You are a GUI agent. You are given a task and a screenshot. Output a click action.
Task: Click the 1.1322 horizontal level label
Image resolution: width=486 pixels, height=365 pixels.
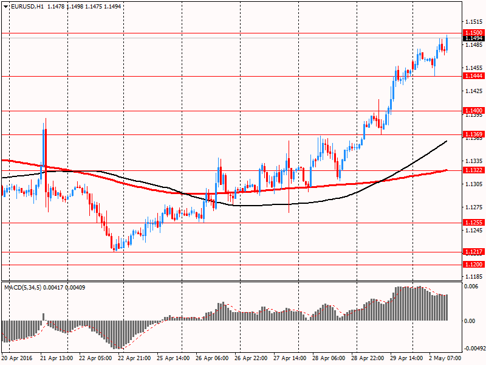(x=473, y=170)
